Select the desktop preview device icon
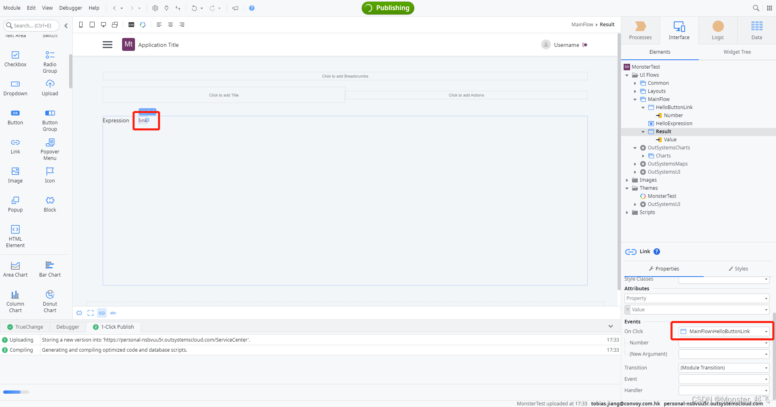 (x=103, y=25)
